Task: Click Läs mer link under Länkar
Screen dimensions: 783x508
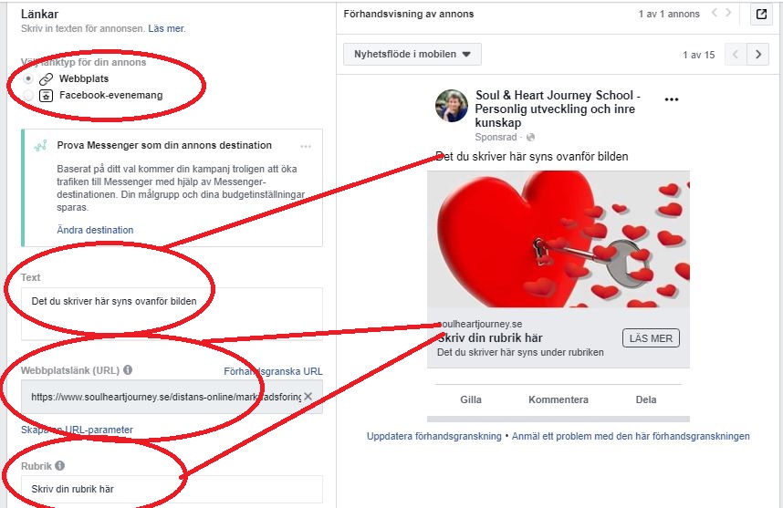Action: [167, 28]
